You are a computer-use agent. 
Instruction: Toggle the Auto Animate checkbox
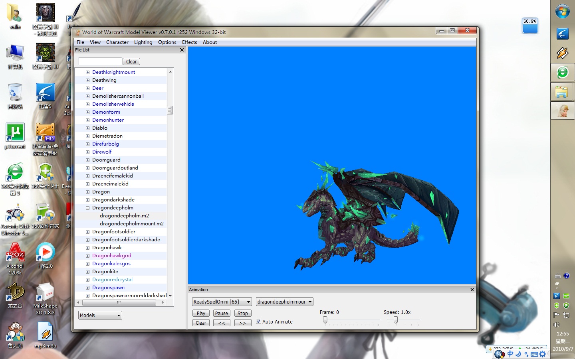[258, 322]
